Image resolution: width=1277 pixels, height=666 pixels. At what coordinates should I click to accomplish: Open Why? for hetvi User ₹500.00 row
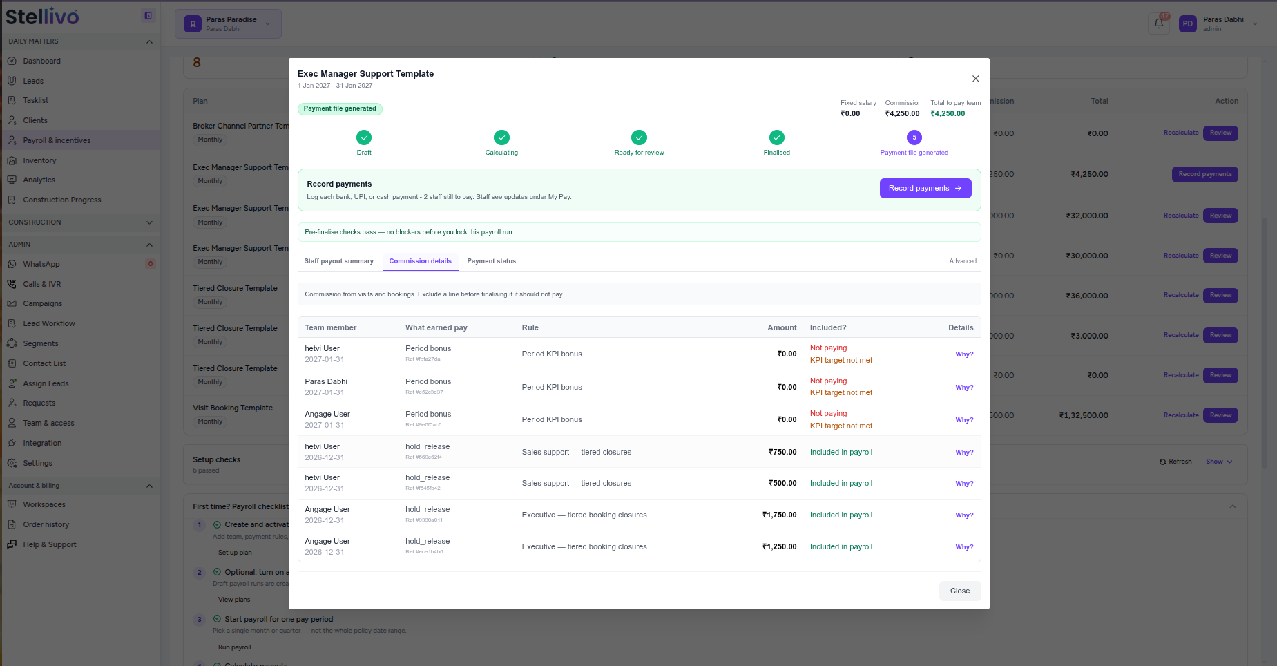[x=964, y=484]
